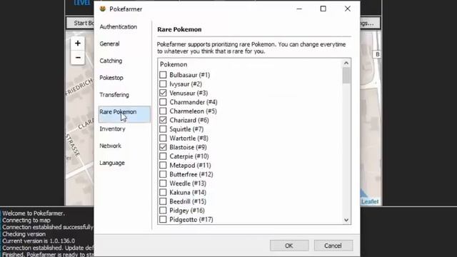Maximize the Pokefarmer settings dialog
This screenshot has height=257, width=457.
323,9
